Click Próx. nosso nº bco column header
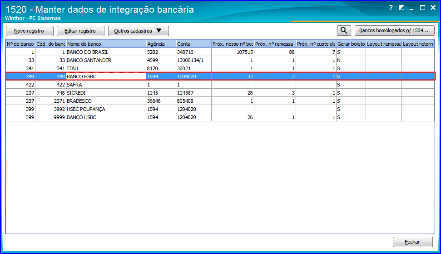This screenshot has width=441, height=254. tap(233, 44)
